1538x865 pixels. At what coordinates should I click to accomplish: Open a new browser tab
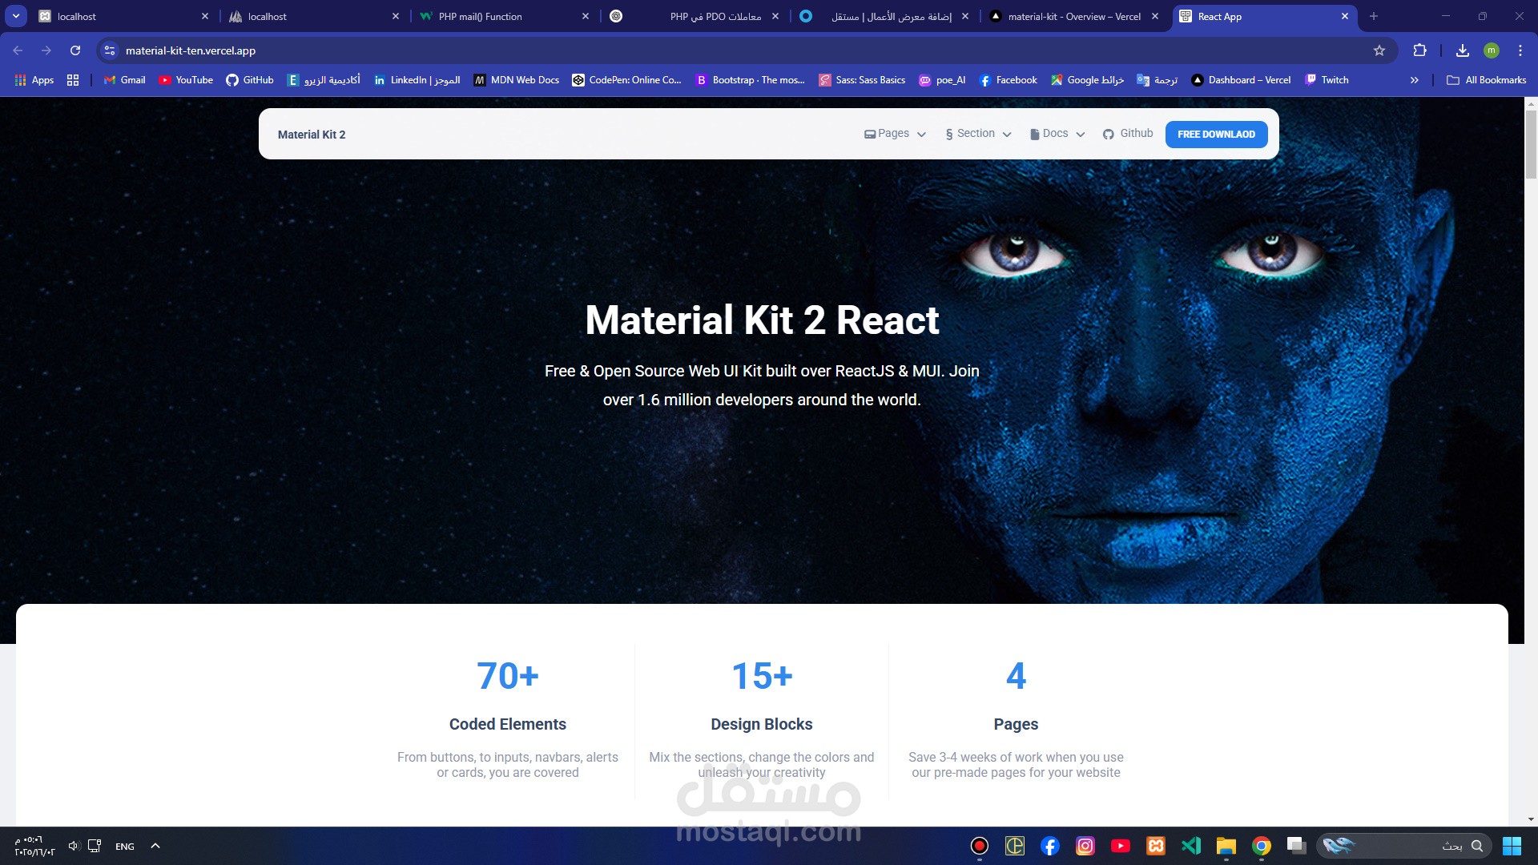click(x=1373, y=16)
